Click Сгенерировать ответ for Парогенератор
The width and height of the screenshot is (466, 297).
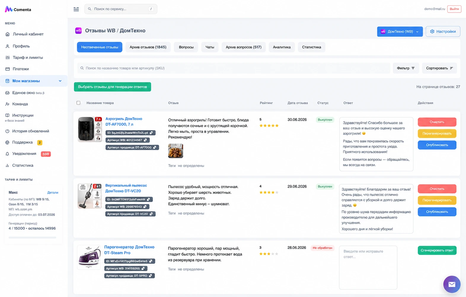(x=437, y=250)
